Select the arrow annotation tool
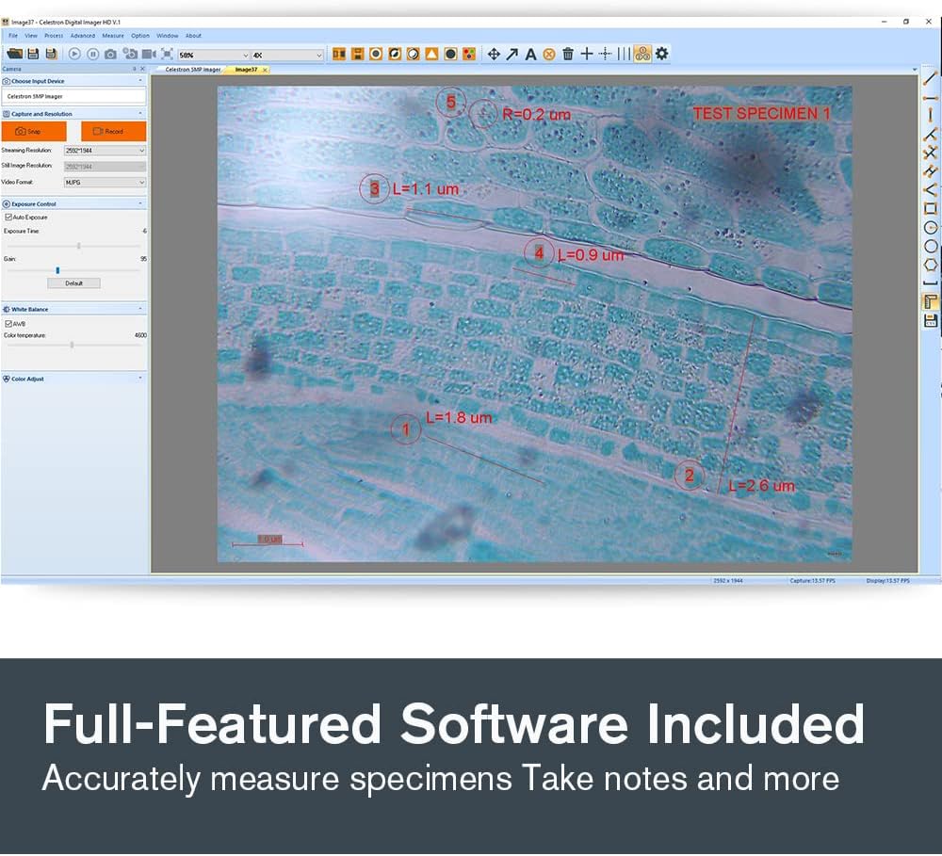This screenshot has height=856, width=942. pos(512,54)
